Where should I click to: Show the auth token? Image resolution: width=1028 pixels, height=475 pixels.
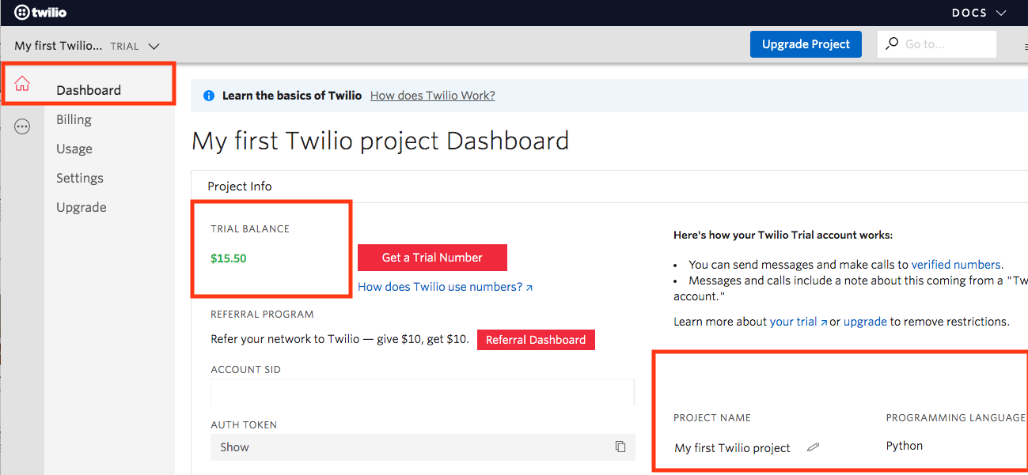click(x=234, y=447)
